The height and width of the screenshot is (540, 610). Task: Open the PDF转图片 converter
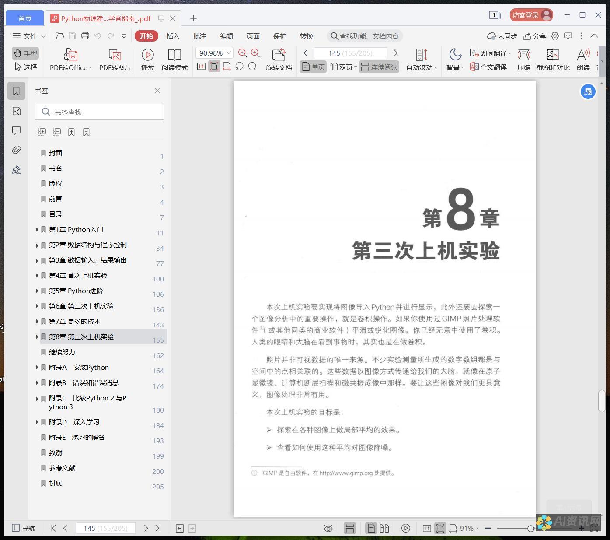tap(115, 60)
